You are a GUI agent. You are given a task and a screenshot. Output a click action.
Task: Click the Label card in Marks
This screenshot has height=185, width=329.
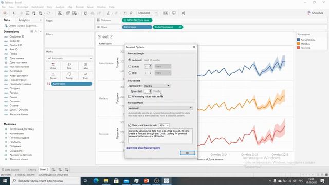85,66
